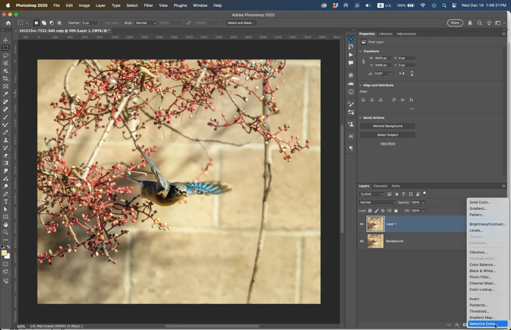The height and width of the screenshot is (330, 511).
Task: Click the foreground color swatch
Action: coord(4,253)
